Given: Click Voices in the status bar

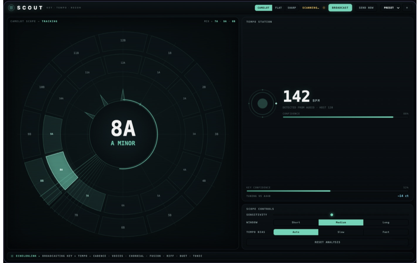Looking at the screenshot, I should (117, 256).
